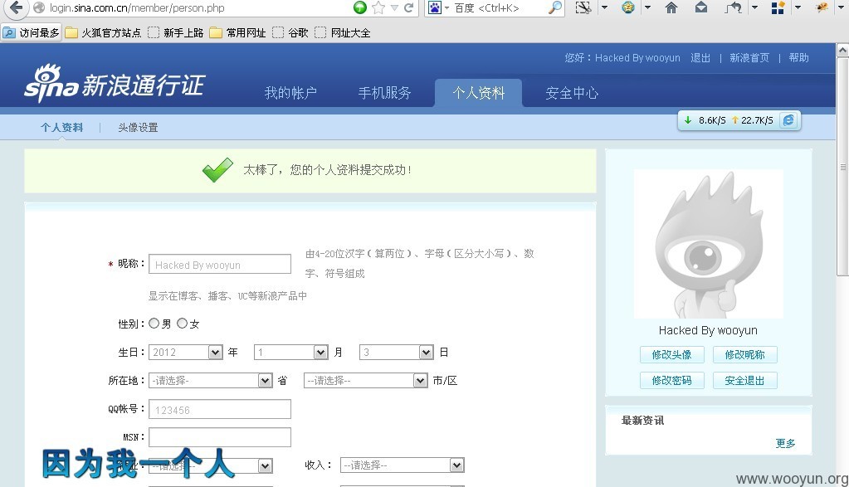Screen dimensions: 849x487
Task: Open the birth day dropdown
Action: point(397,353)
